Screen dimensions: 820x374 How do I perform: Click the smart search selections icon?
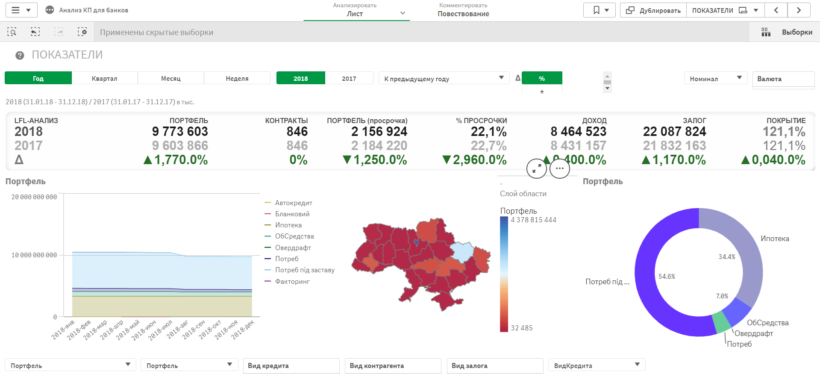[x=12, y=32]
